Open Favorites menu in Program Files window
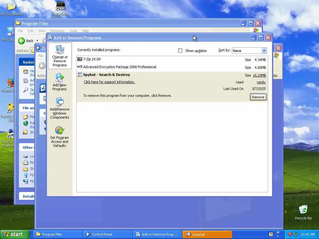319x239 pixels. pos(57,31)
